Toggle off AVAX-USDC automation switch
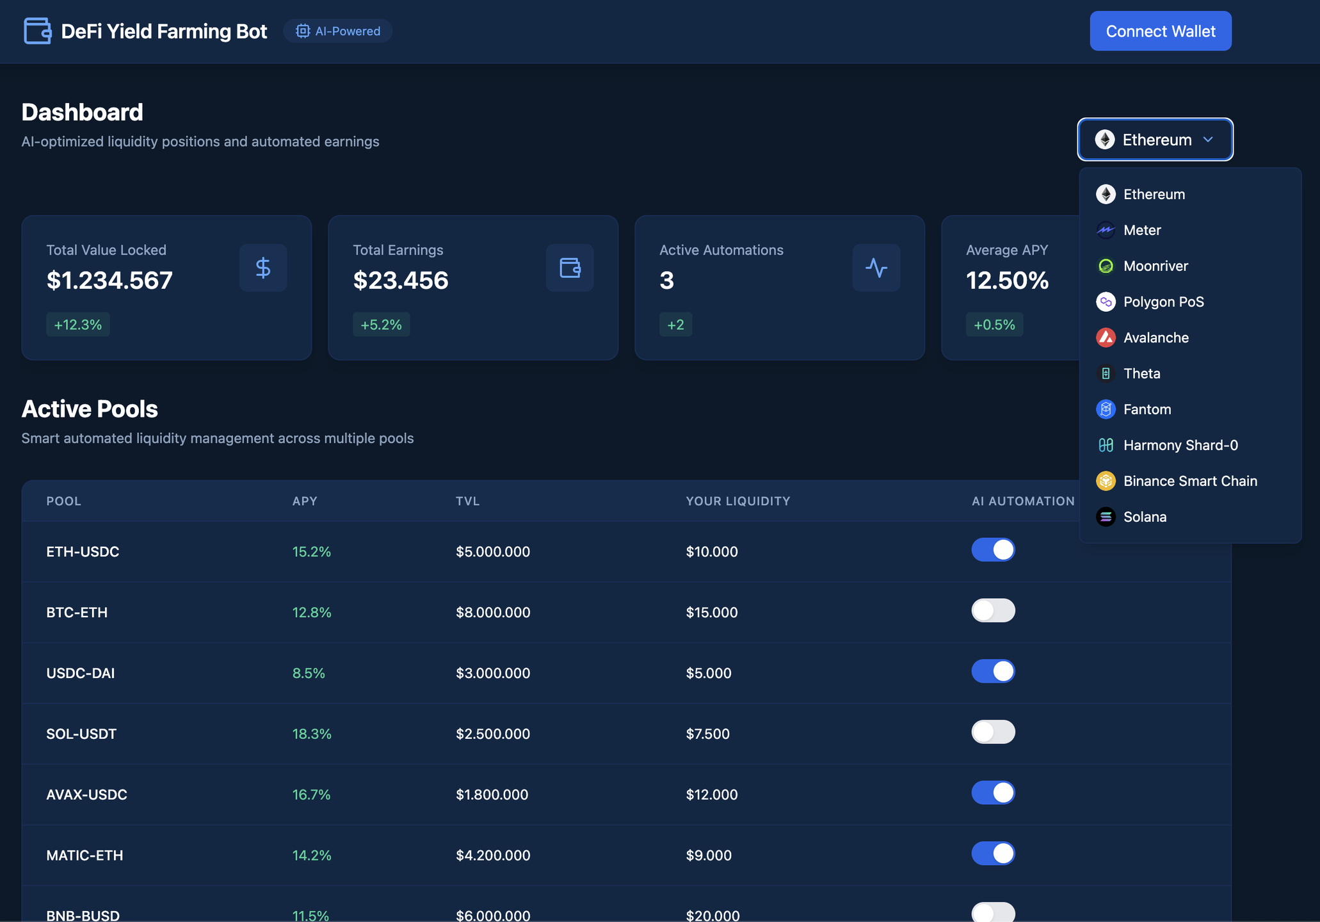1320x922 pixels. [x=993, y=793]
